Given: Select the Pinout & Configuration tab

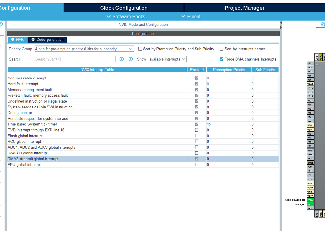Looking at the screenshot, I should (x=31, y=8).
